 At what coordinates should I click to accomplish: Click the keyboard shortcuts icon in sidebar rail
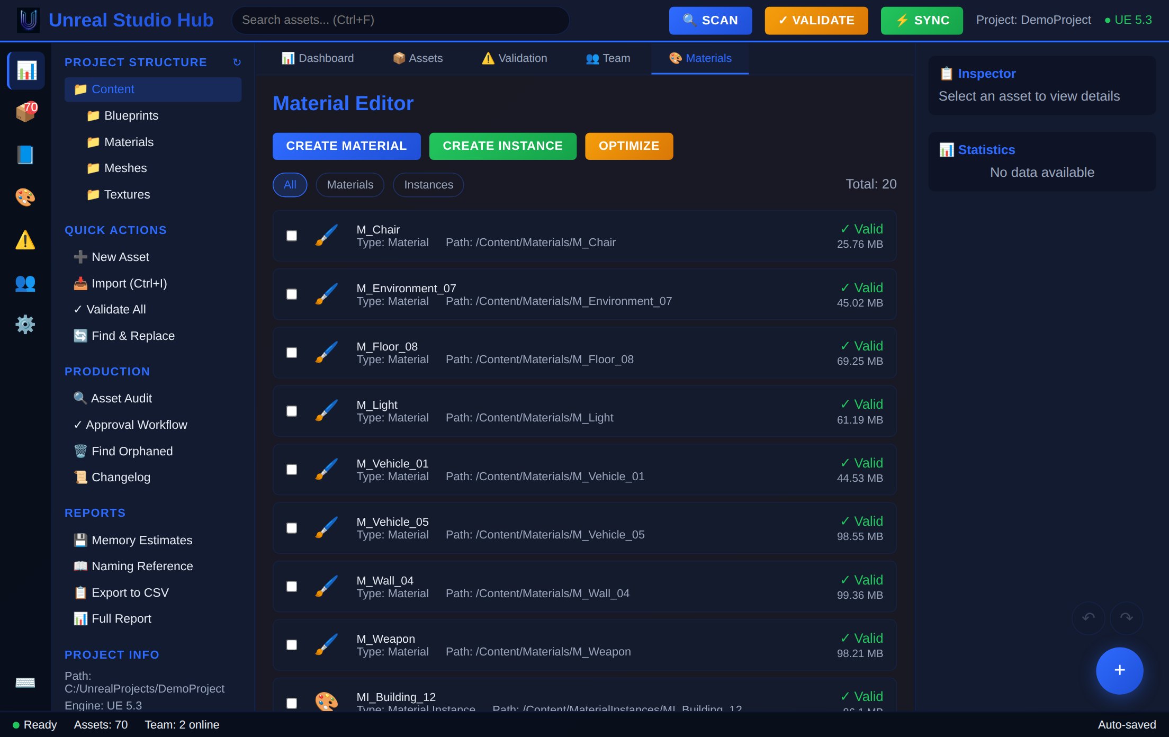pos(26,682)
